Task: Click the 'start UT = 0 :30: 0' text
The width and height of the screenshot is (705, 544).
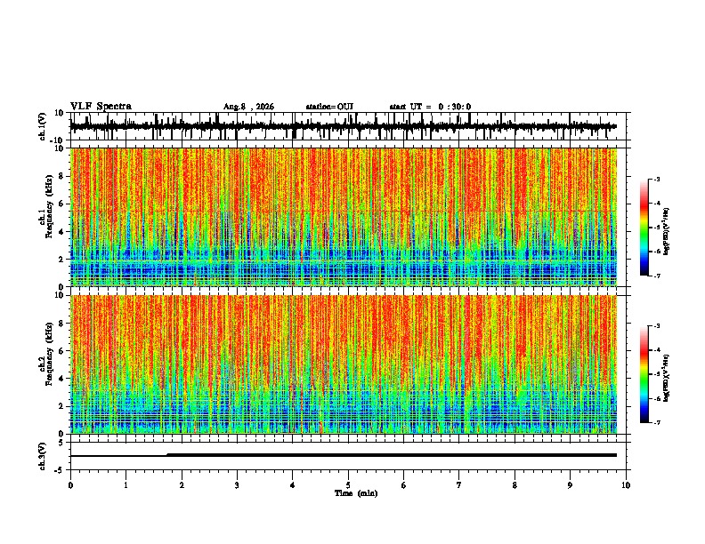Action: click(x=430, y=107)
